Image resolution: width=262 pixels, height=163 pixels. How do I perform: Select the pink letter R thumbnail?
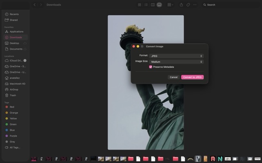[213, 159]
